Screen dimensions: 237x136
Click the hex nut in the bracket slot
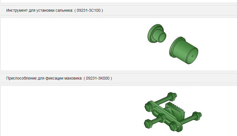point(162,118)
